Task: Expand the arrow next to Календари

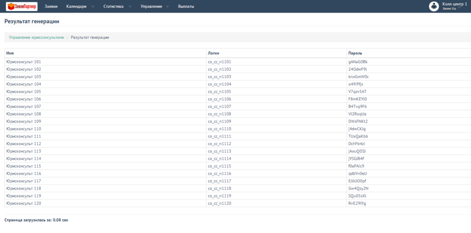Action: point(93,7)
